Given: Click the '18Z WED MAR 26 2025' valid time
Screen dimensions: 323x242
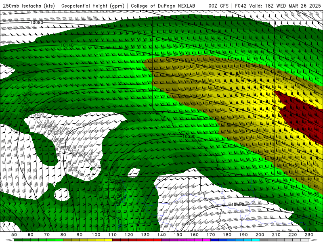Looking at the screenshot, I should pos(293,6).
